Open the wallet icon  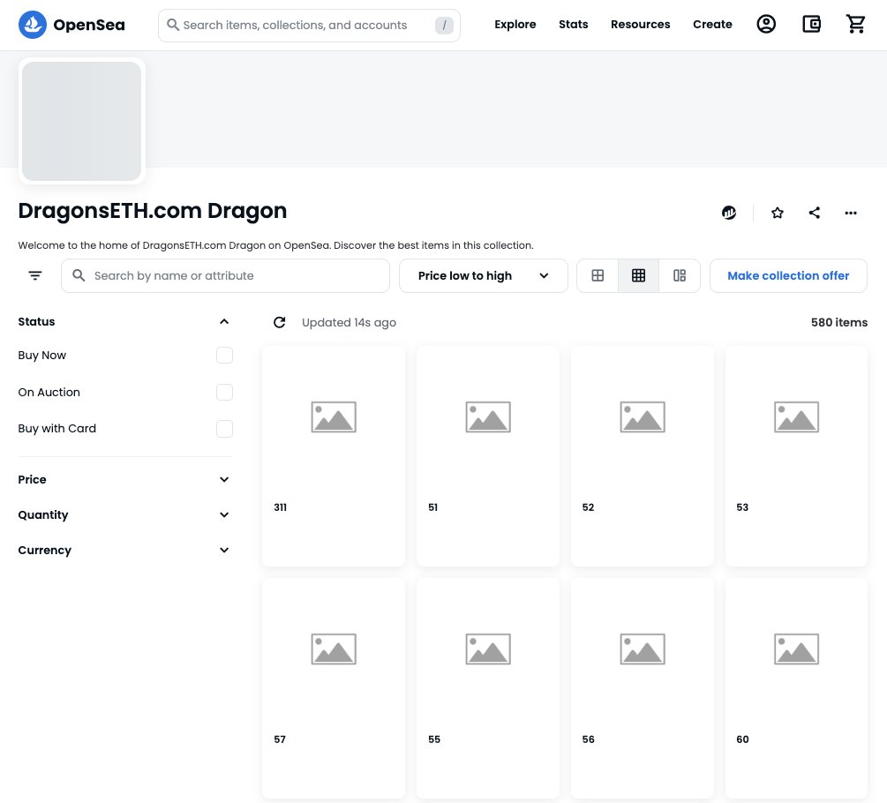(x=811, y=25)
